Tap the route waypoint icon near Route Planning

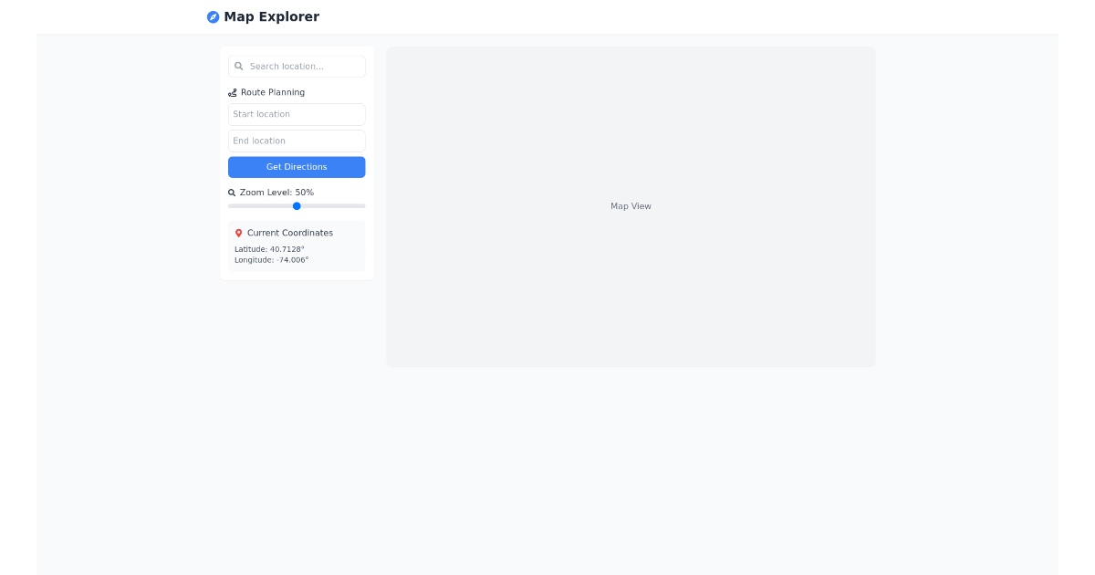[x=232, y=92]
